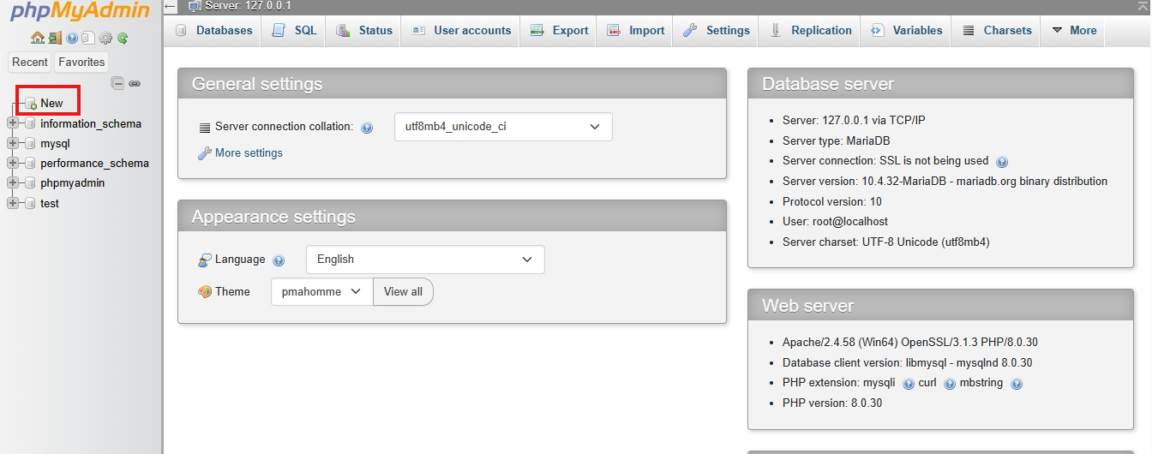Open the Theme dropdown showing pmahomme
The height and width of the screenshot is (454, 1152).
click(x=322, y=291)
